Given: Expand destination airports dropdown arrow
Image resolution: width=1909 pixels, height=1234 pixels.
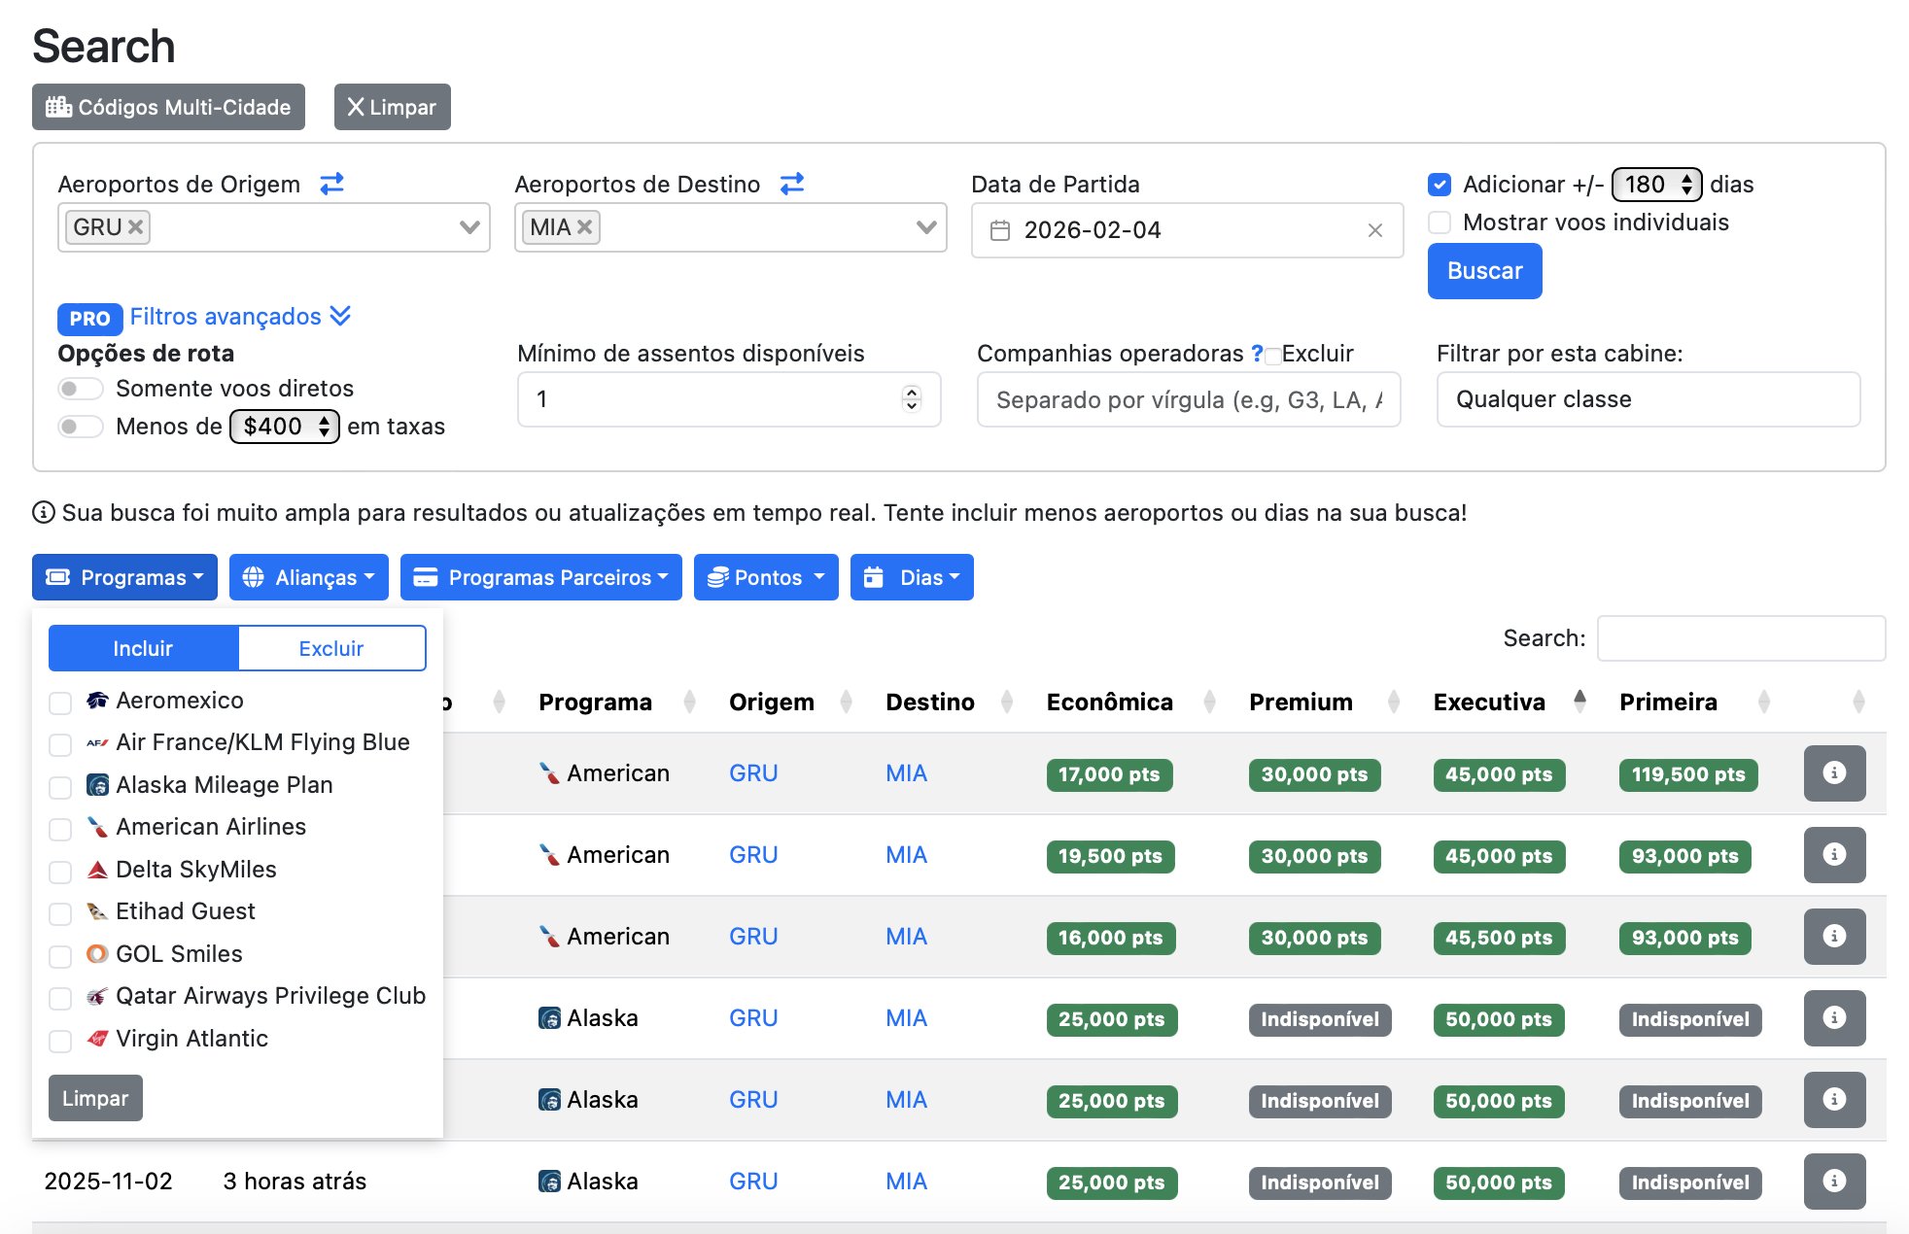Looking at the screenshot, I should (926, 227).
